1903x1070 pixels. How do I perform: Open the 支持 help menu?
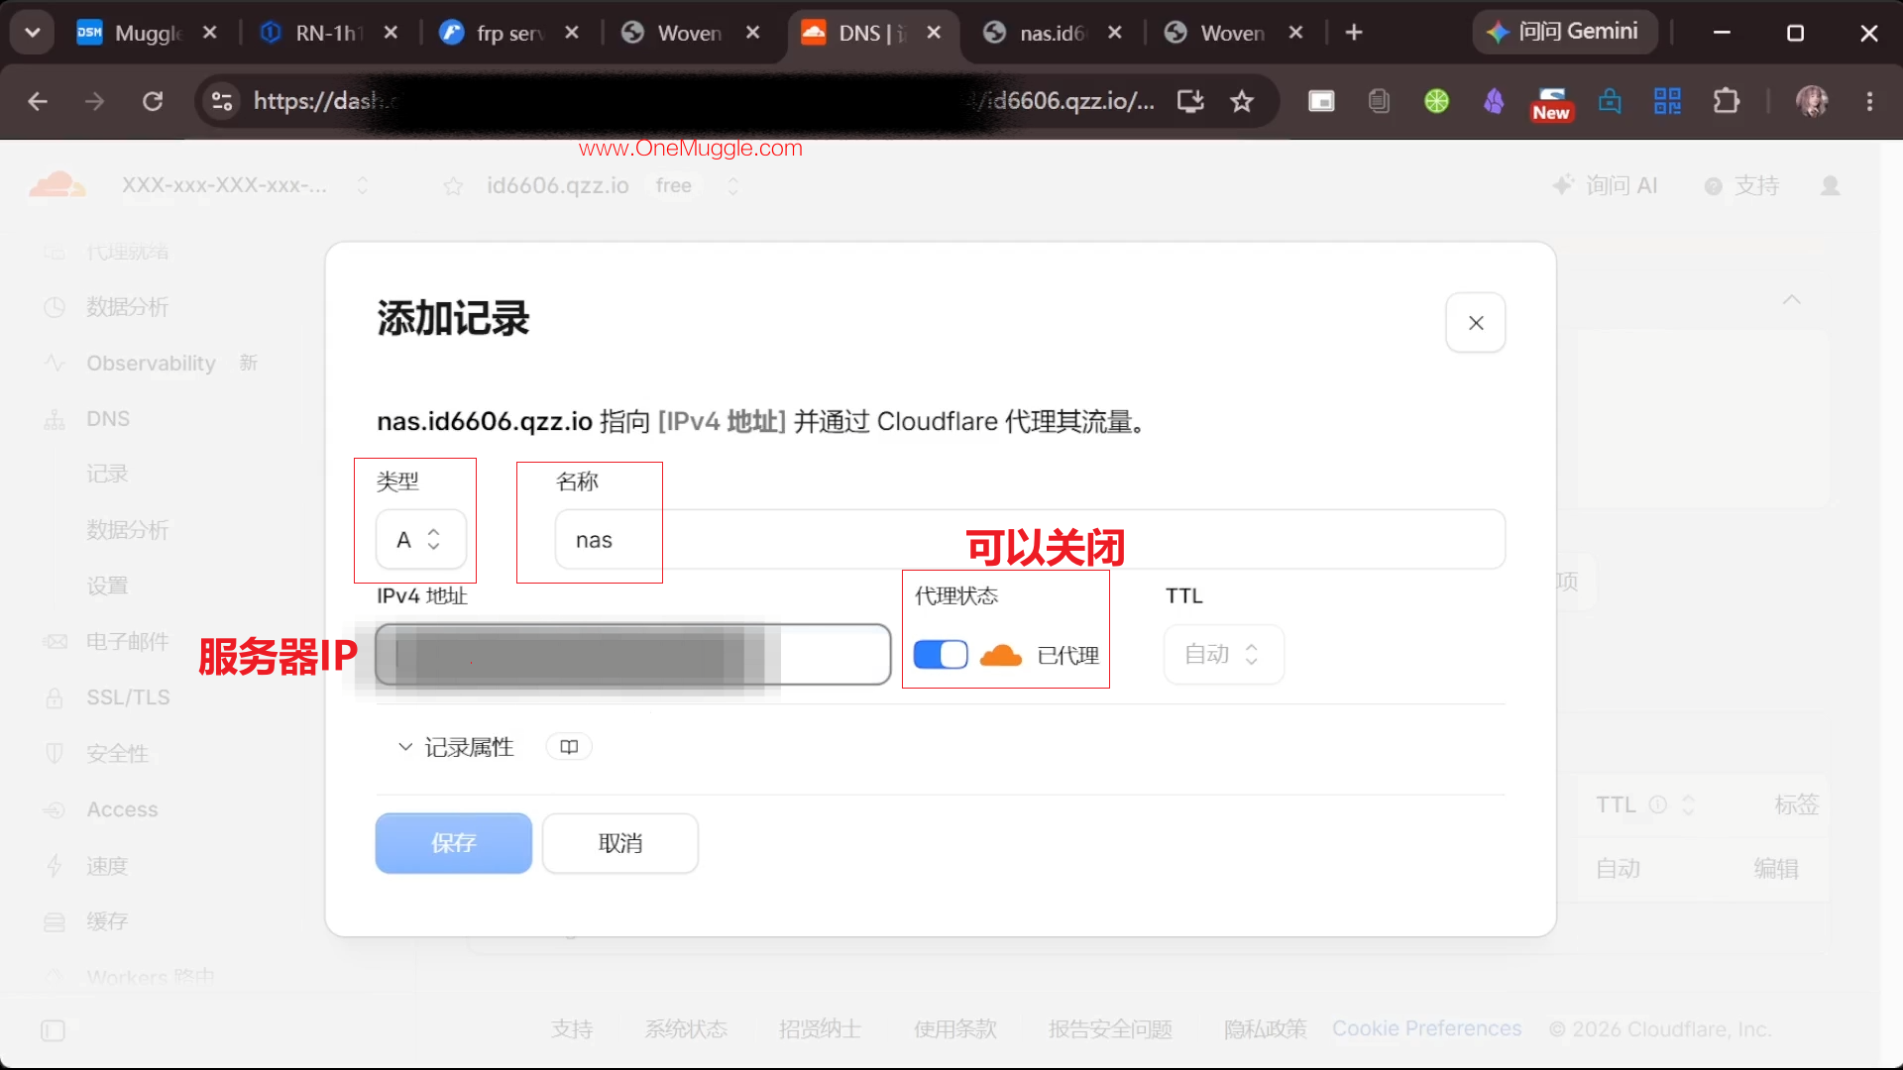pos(1741,185)
